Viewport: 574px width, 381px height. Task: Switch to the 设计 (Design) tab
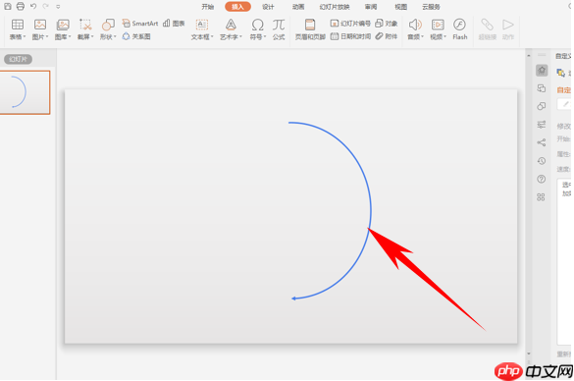[268, 7]
